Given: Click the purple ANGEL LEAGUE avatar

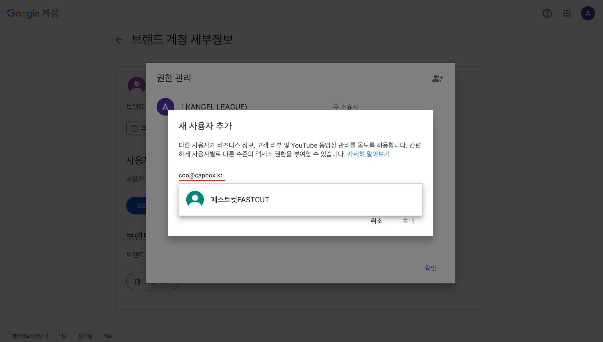Looking at the screenshot, I should [x=165, y=105].
